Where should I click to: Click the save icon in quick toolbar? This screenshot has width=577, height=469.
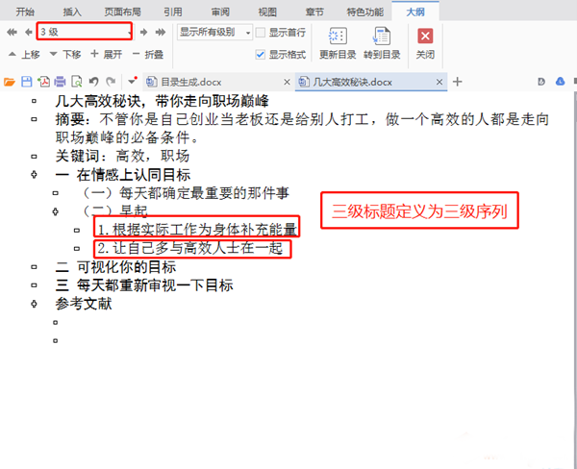pos(27,82)
